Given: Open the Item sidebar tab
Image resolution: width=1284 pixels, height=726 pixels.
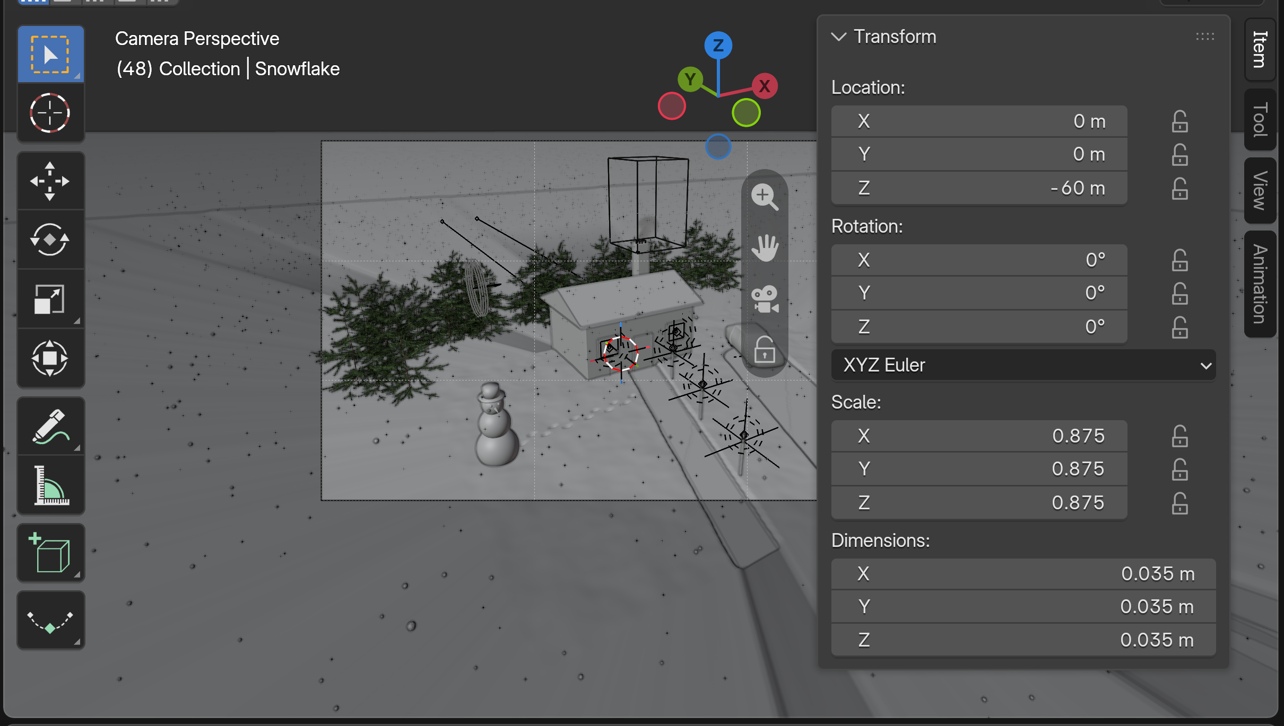Looking at the screenshot, I should click(1260, 49).
